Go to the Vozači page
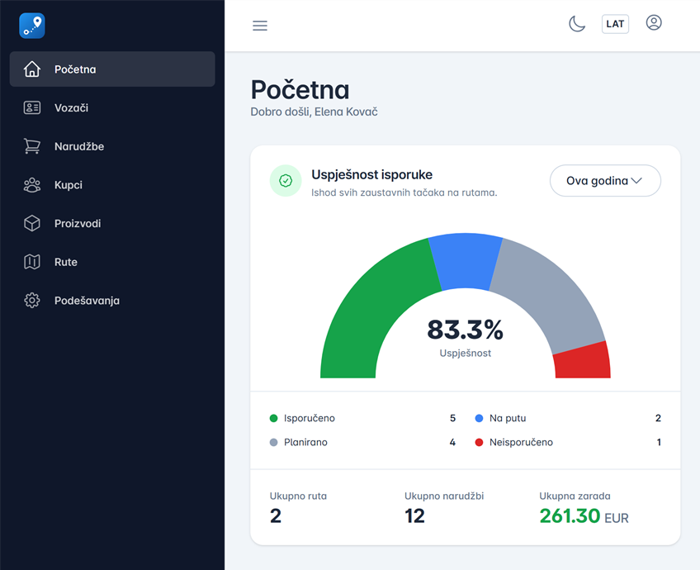The height and width of the screenshot is (570, 700). click(x=112, y=107)
